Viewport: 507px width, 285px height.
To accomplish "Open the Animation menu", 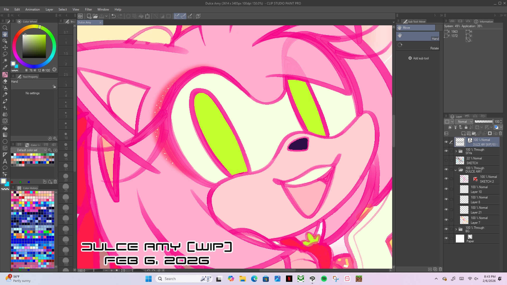I will 32,9.
